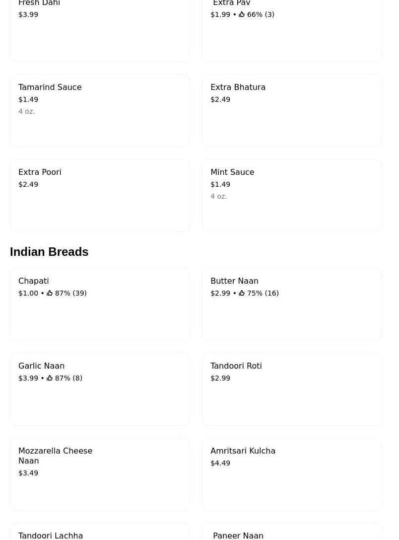
Task: Click the Extra Pav item title
Action: coord(231,3)
